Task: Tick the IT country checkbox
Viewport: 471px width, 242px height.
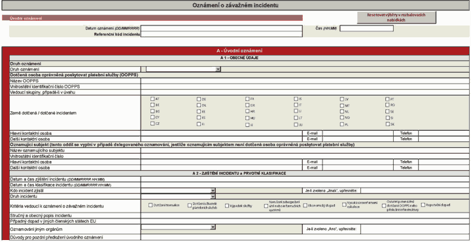Action: [296, 105]
